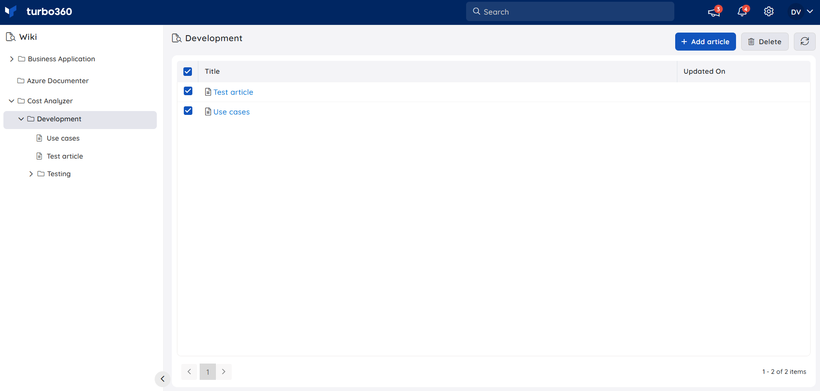Uncheck the Use cases row checkbox
820x391 pixels.
(x=188, y=111)
